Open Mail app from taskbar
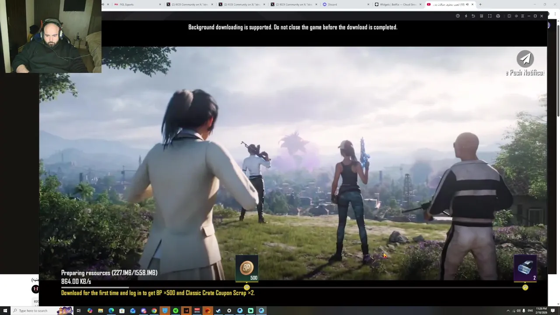Image resolution: width=560 pixels, height=315 pixels. click(x=133, y=311)
